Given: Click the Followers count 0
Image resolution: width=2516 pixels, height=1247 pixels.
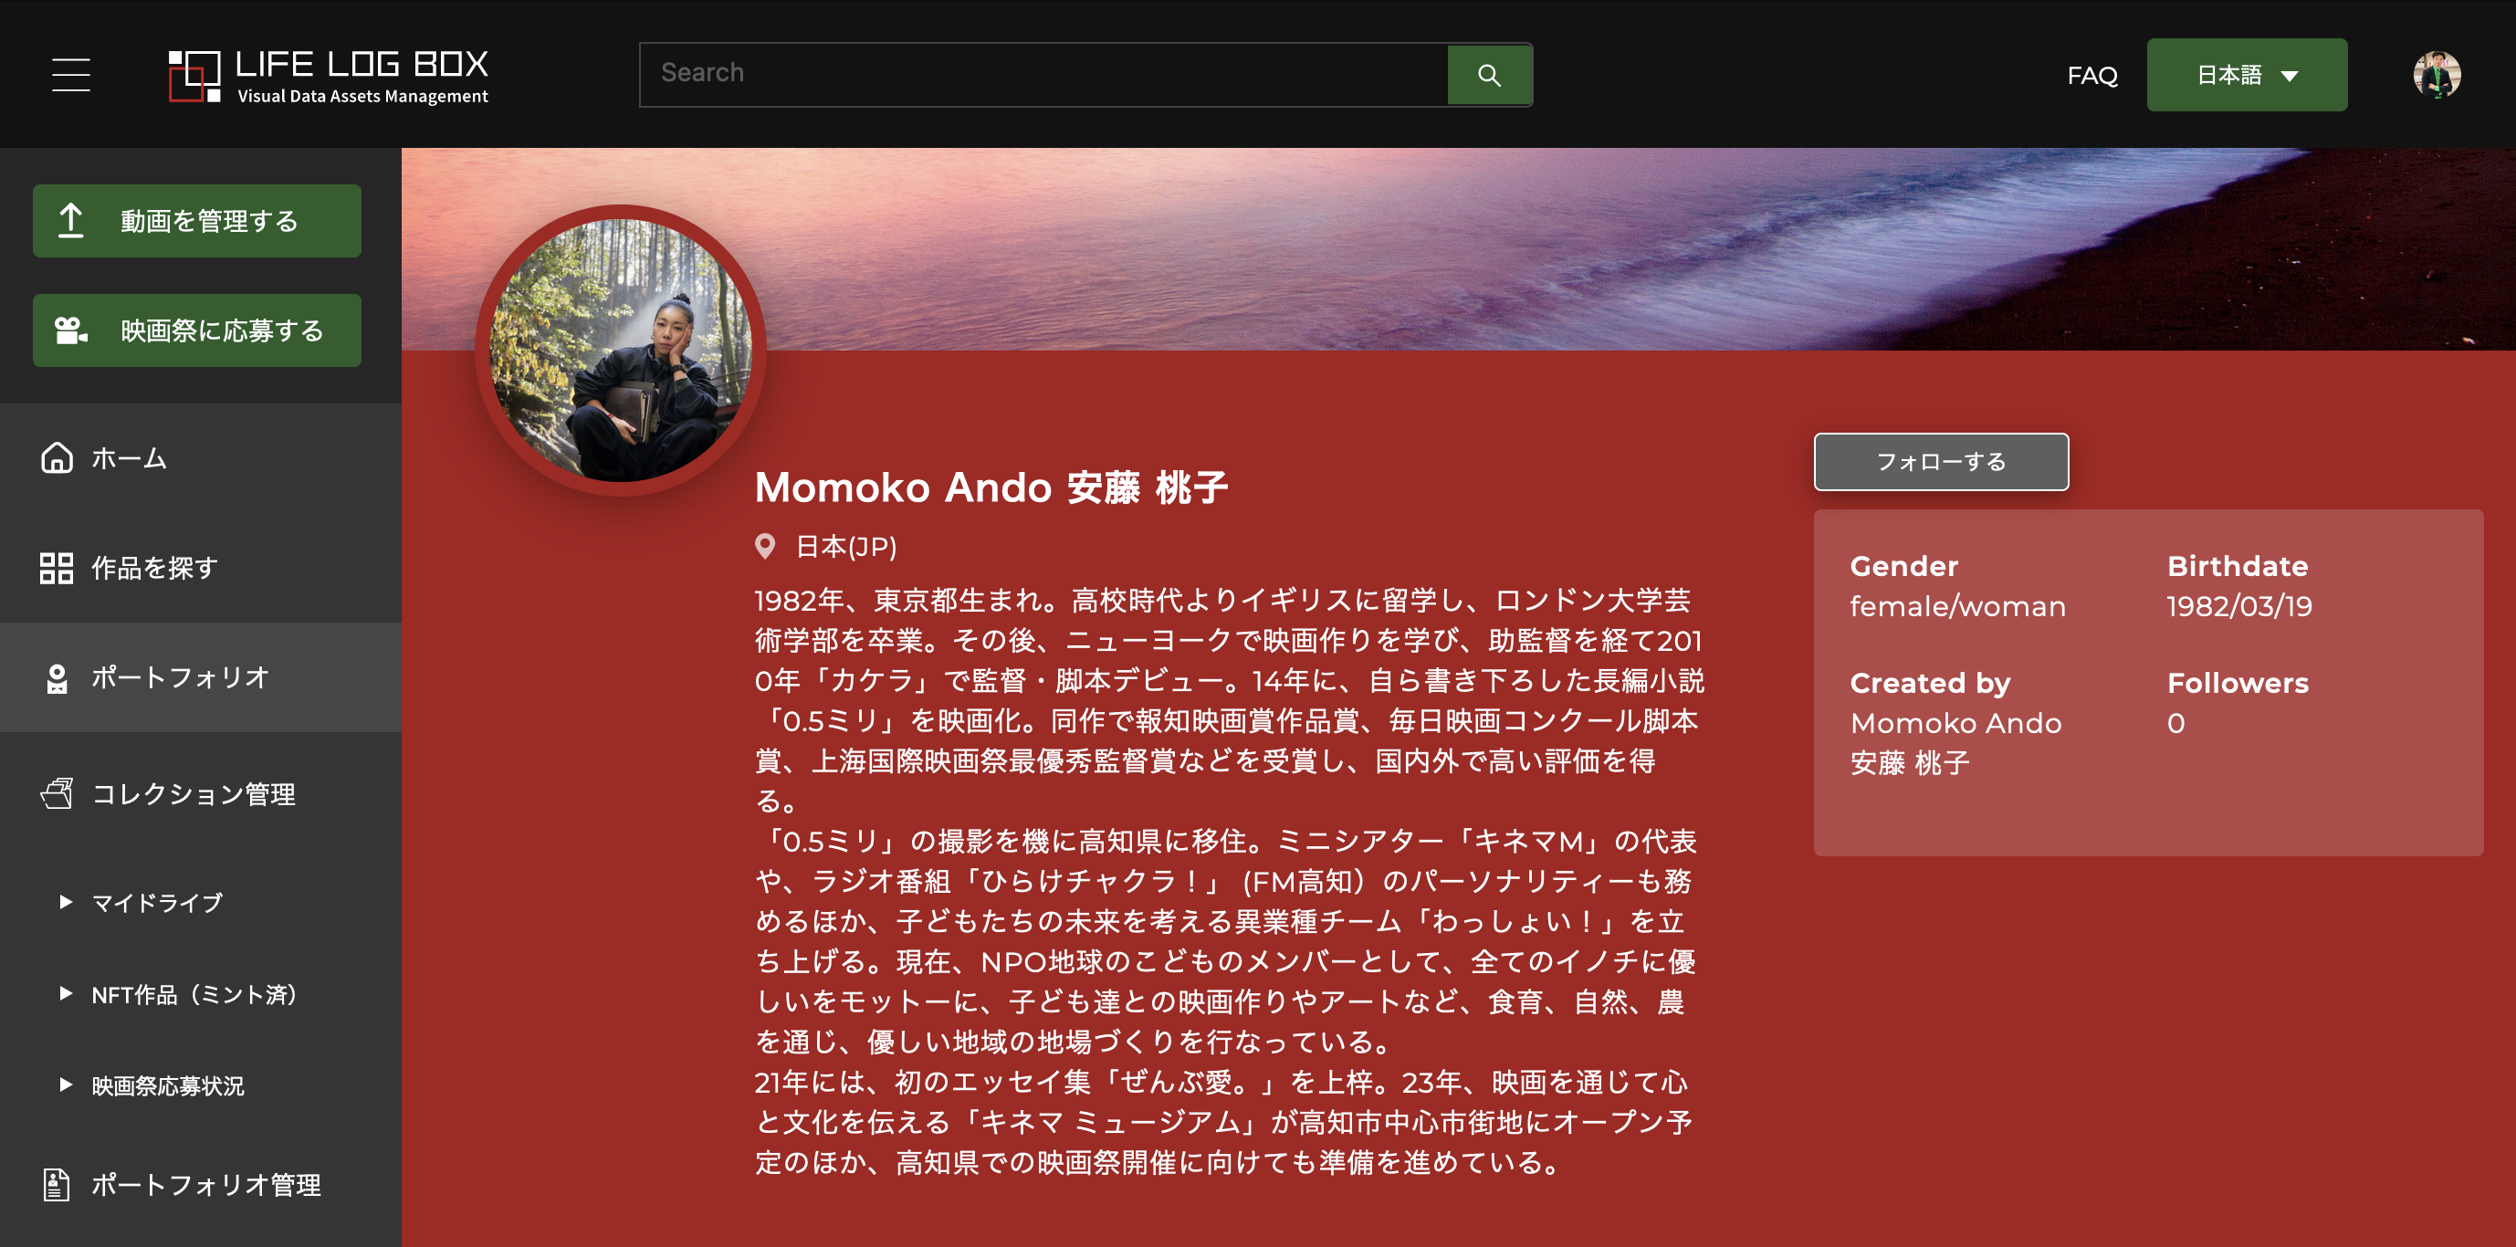Looking at the screenshot, I should pos(2175,723).
